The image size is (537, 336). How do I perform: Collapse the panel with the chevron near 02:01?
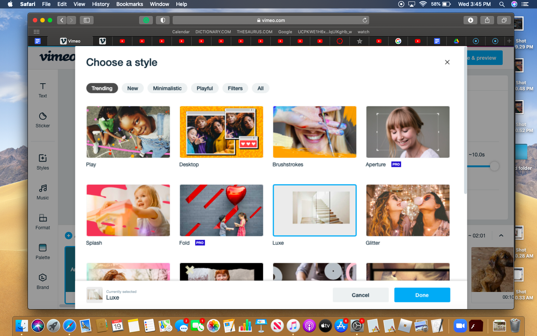(x=501, y=236)
